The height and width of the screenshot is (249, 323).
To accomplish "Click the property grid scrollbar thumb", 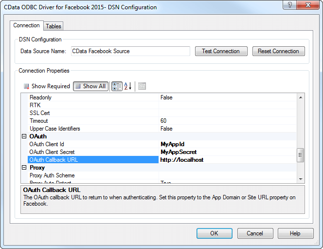I will [x=300, y=155].
